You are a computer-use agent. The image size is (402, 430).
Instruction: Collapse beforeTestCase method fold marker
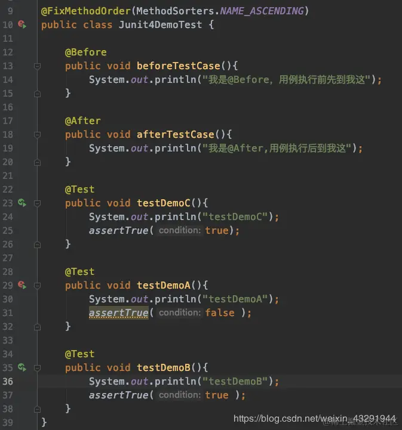pyautogui.click(x=37, y=66)
